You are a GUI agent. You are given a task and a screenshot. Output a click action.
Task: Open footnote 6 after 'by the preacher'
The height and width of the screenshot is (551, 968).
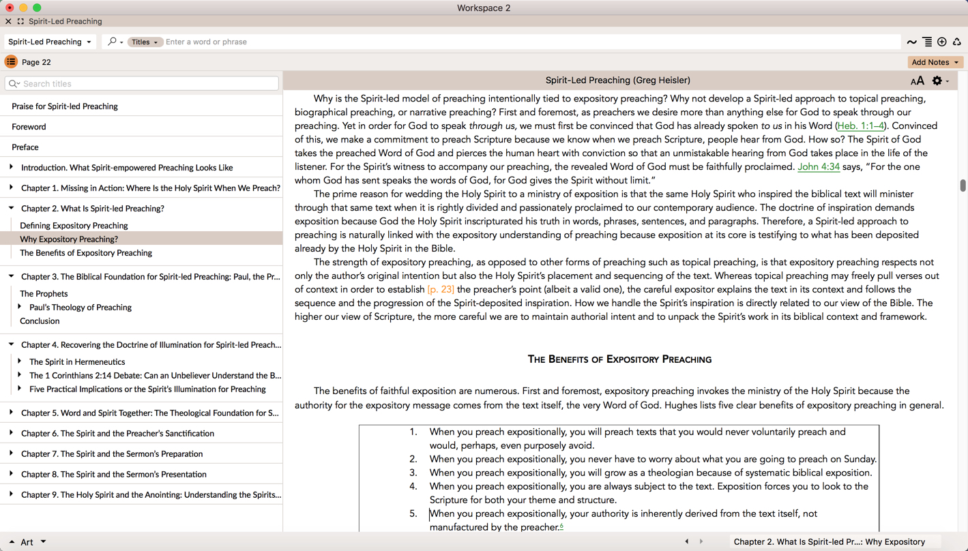click(x=561, y=526)
